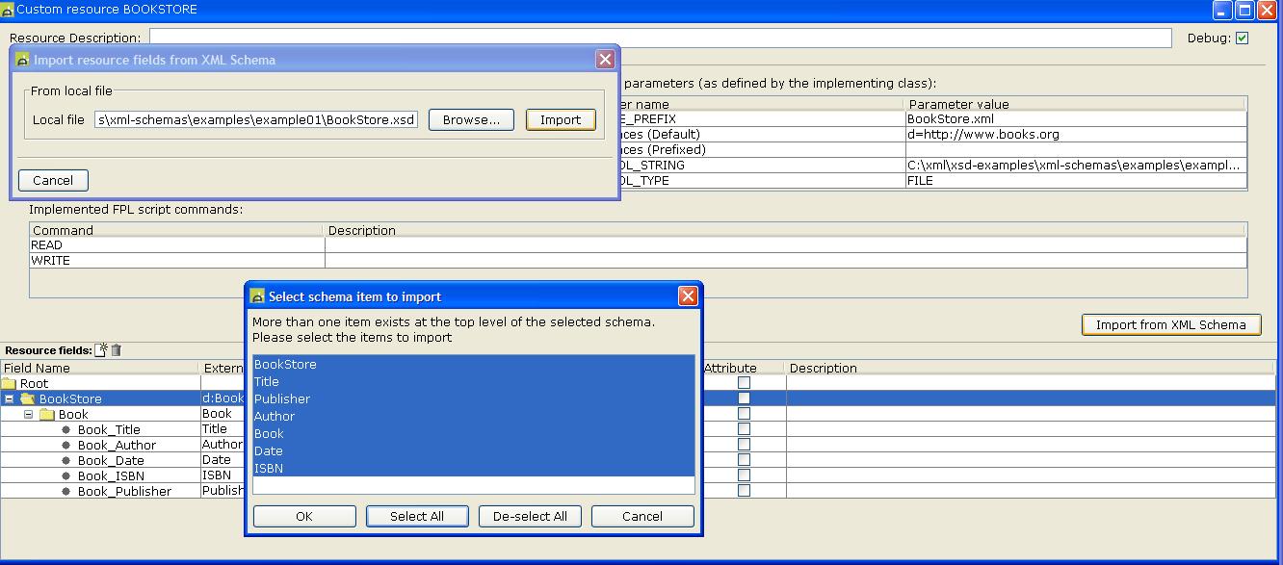This screenshot has height=565, width=1283.
Task: Click the bullet icon beside Book_ISBN
Action: tap(66, 475)
